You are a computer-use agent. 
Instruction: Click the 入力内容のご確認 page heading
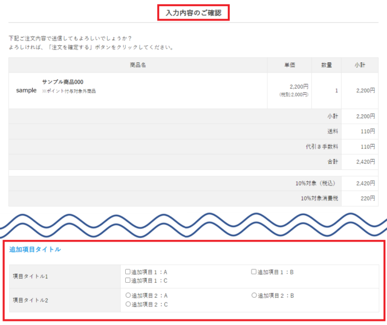point(193,13)
